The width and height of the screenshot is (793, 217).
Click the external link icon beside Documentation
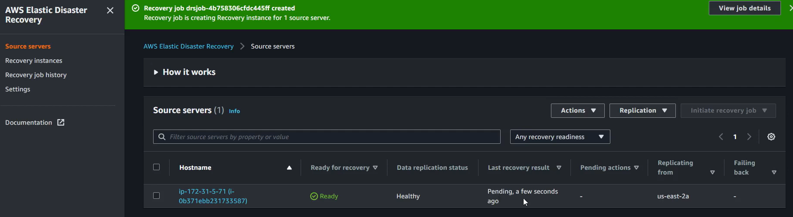point(61,123)
